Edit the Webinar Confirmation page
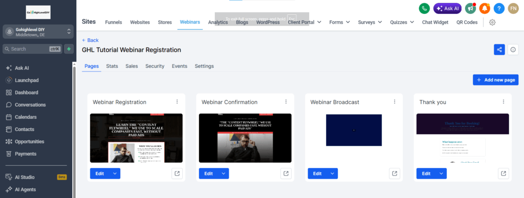The image size is (524, 198). pyautogui.click(x=209, y=174)
